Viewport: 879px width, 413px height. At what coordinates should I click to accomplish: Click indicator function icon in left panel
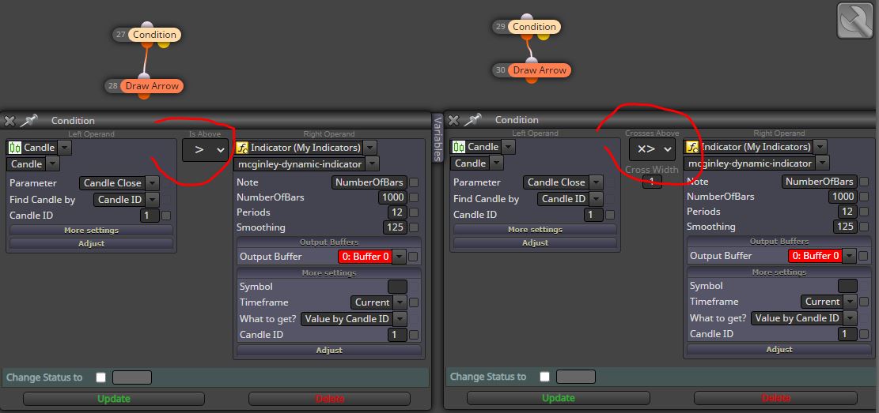click(242, 148)
